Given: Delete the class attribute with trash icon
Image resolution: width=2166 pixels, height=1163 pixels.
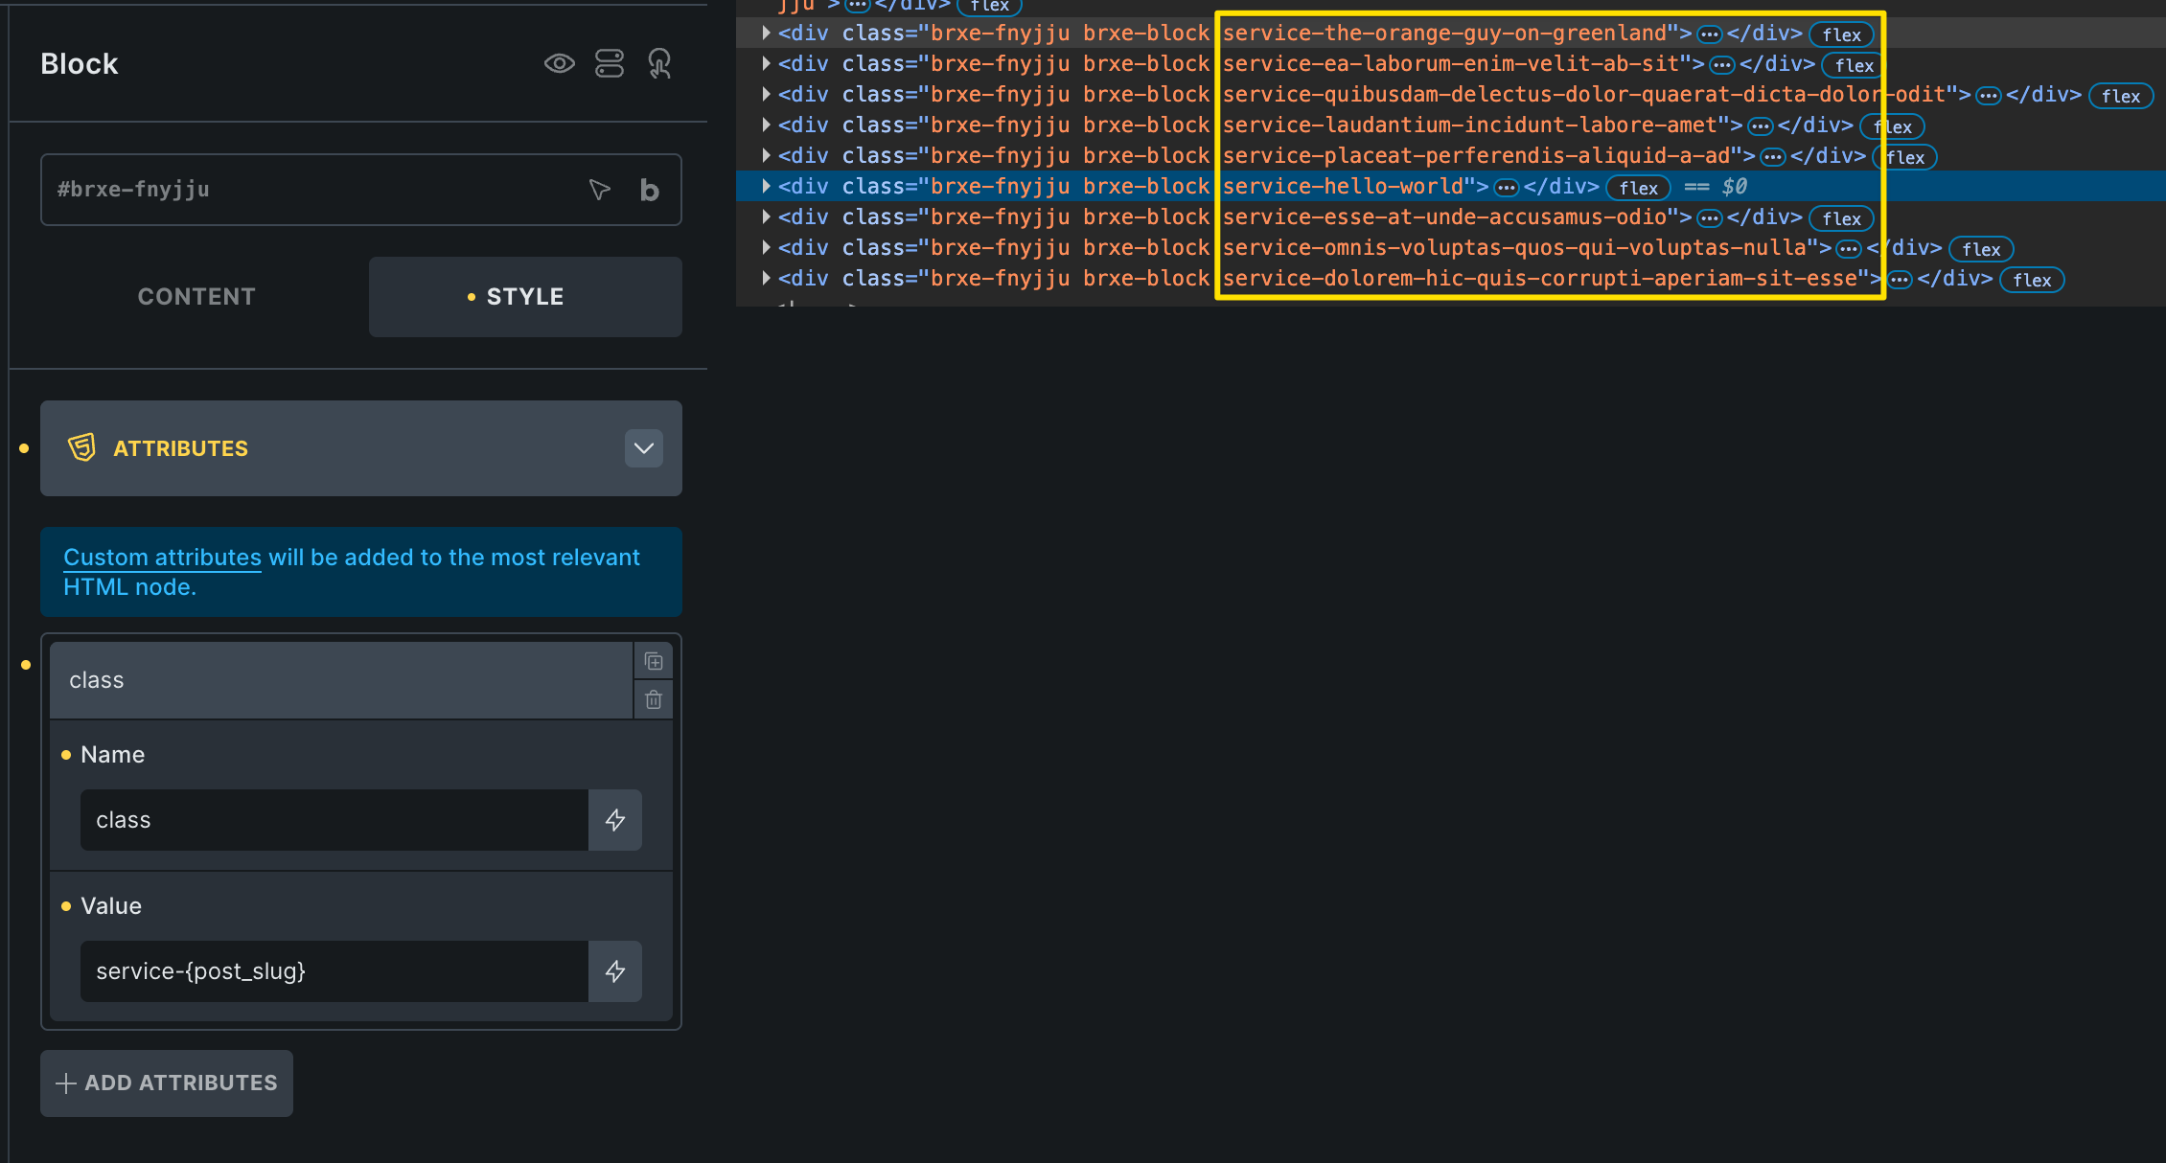Looking at the screenshot, I should tap(654, 700).
